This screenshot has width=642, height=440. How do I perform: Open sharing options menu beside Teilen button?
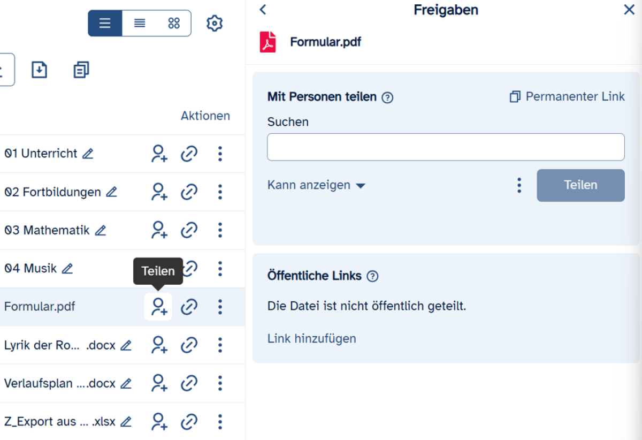(x=519, y=185)
